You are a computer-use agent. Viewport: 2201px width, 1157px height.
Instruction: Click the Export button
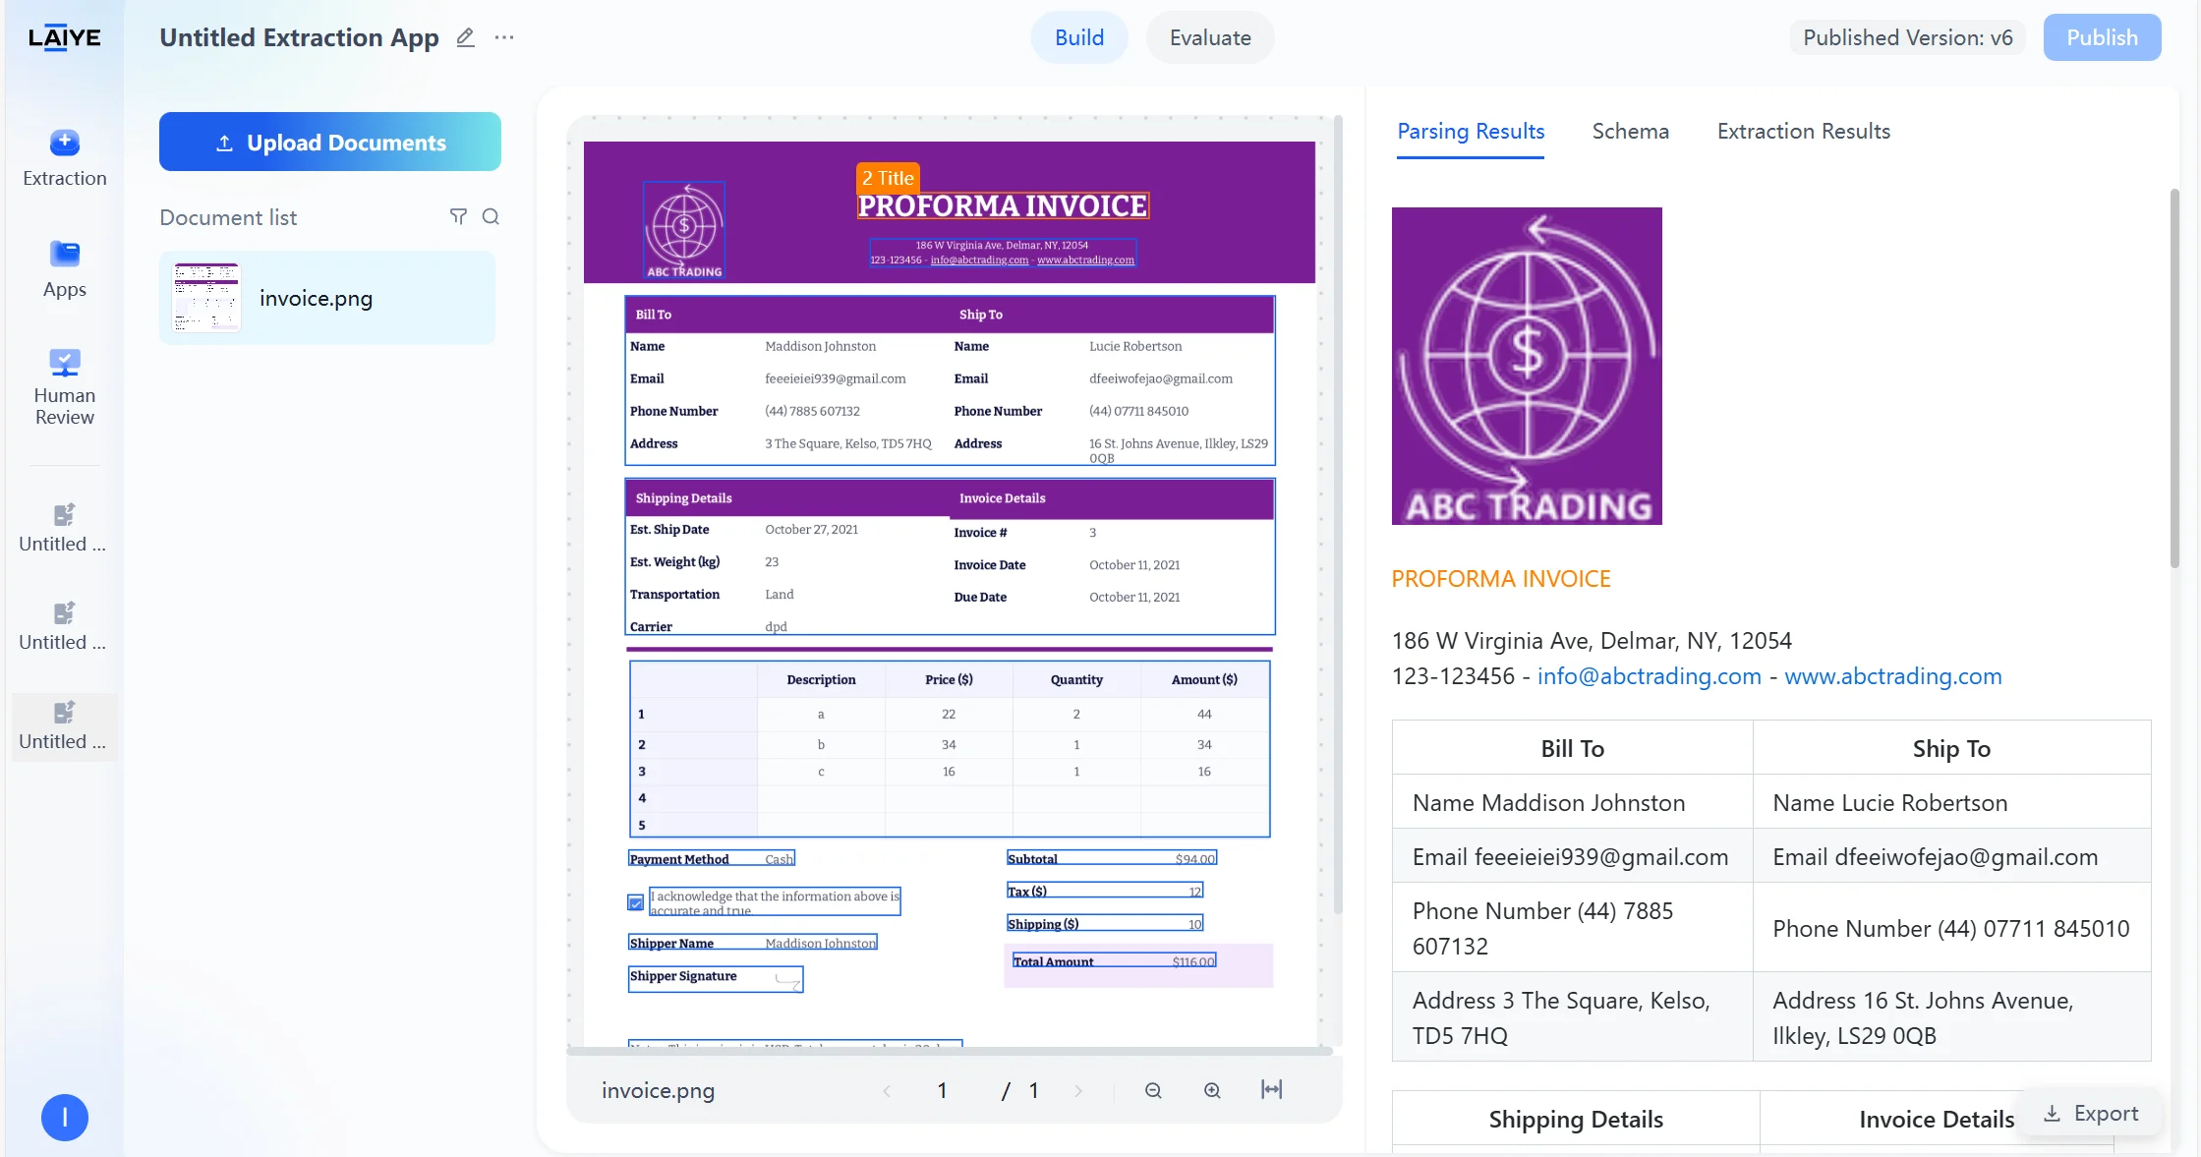pyautogui.click(x=2091, y=1114)
